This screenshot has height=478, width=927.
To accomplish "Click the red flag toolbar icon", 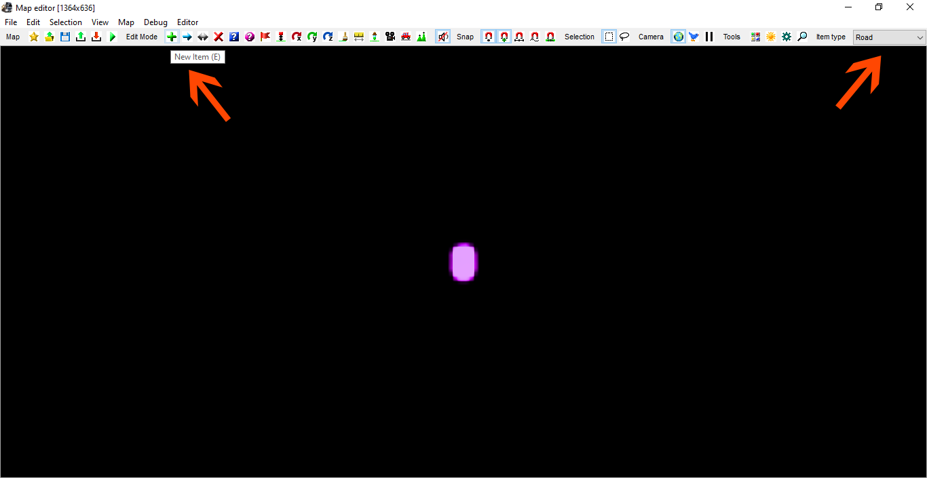I will tap(265, 37).
